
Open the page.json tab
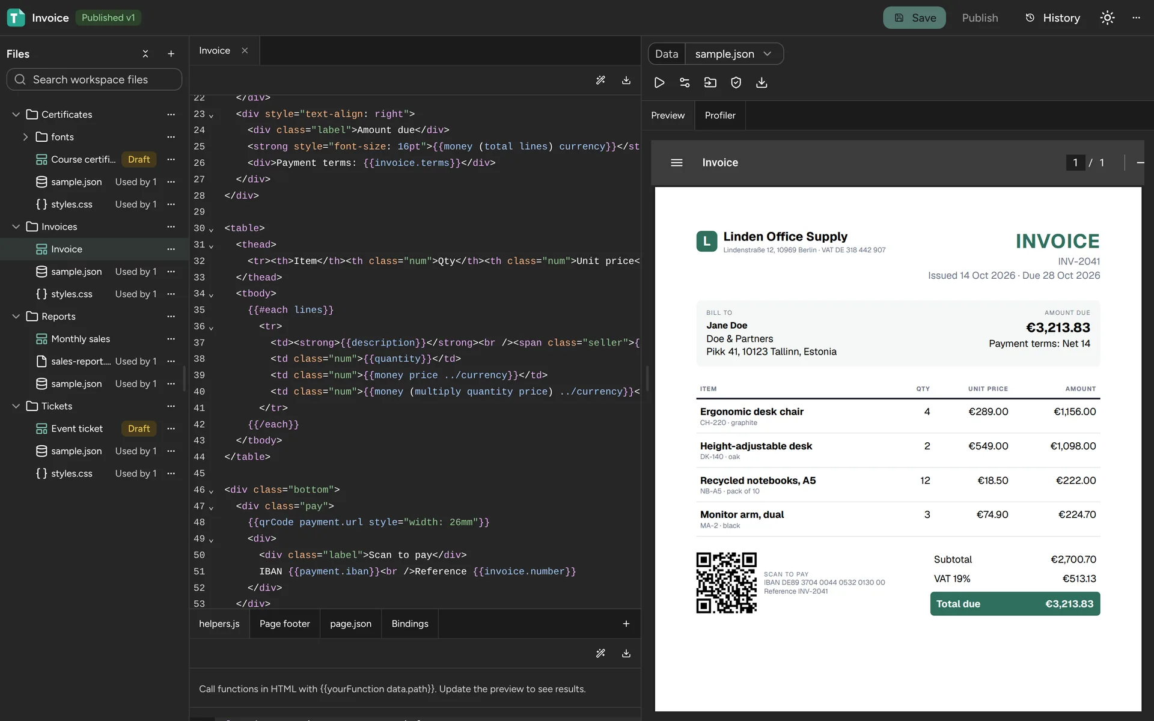(350, 624)
